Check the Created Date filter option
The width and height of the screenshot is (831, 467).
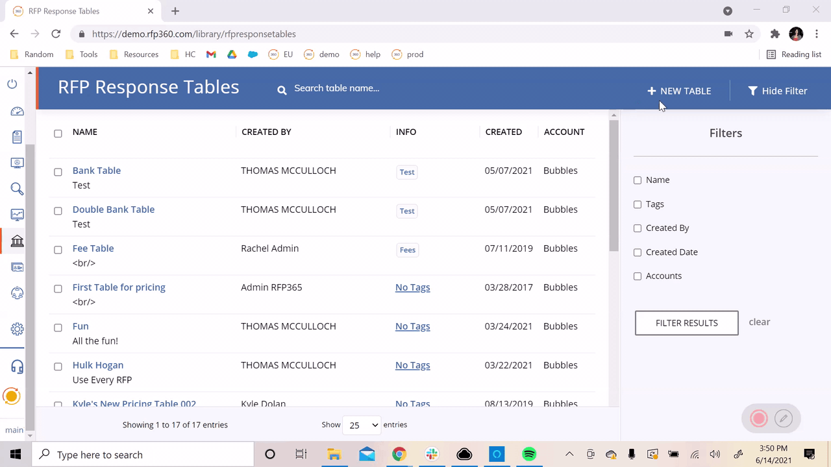point(638,252)
